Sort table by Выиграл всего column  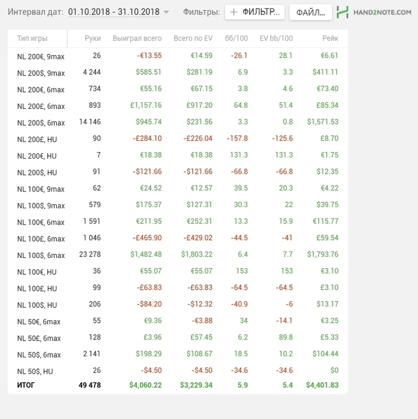[x=137, y=38]
